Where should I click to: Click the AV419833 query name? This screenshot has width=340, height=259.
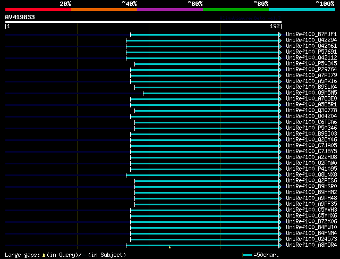20,17
